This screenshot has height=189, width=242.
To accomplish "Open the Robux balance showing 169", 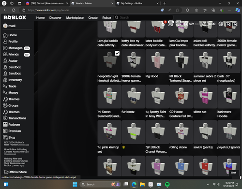I will (189, 24).
